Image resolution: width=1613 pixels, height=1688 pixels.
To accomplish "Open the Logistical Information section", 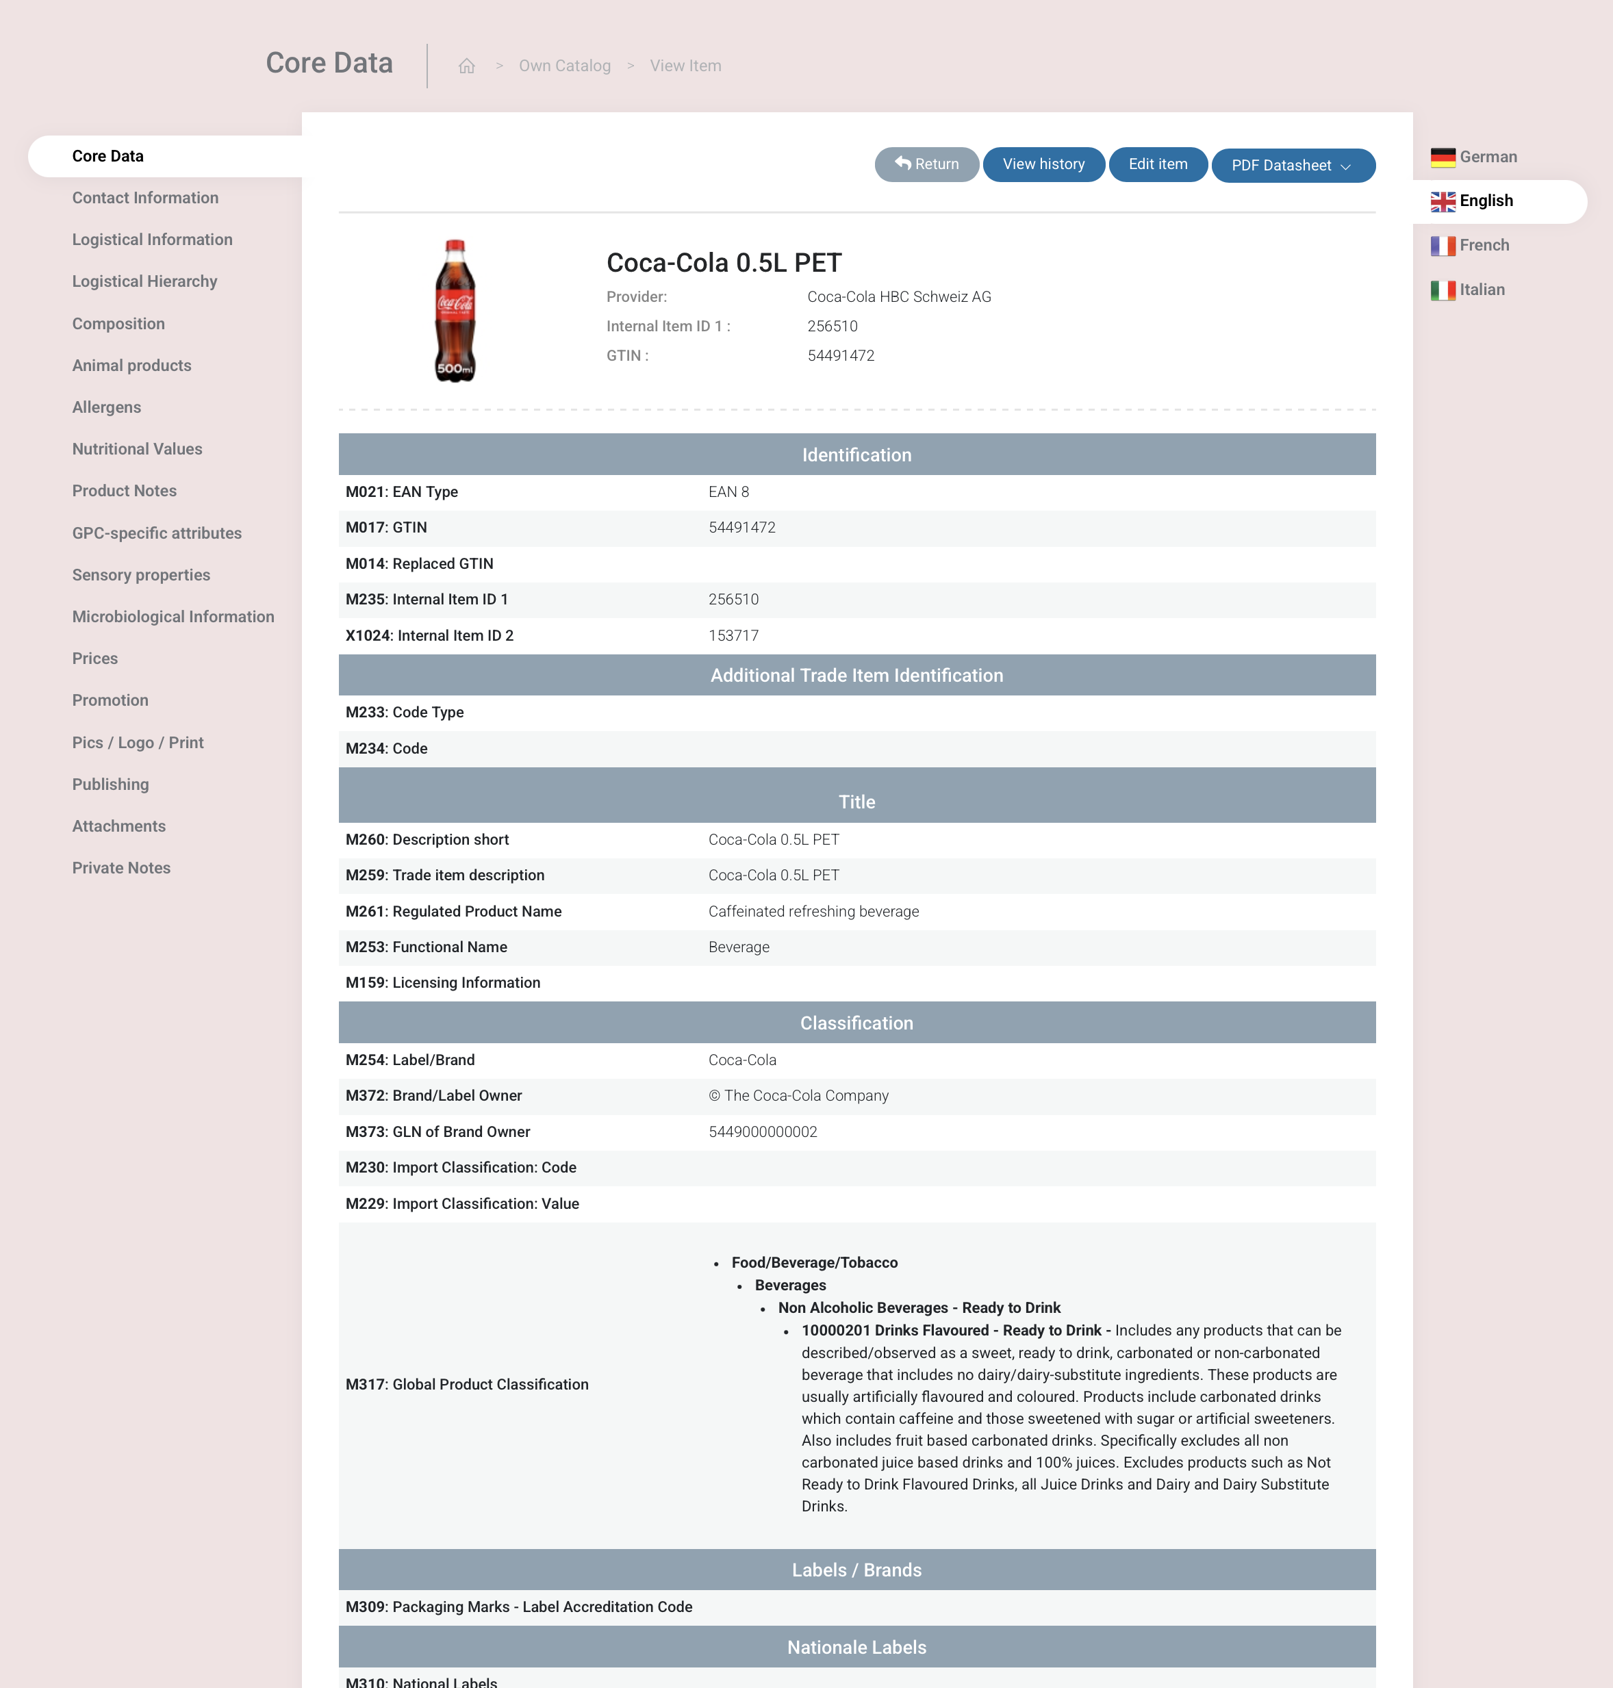I will pyautogui.click(x=152, y=240).
